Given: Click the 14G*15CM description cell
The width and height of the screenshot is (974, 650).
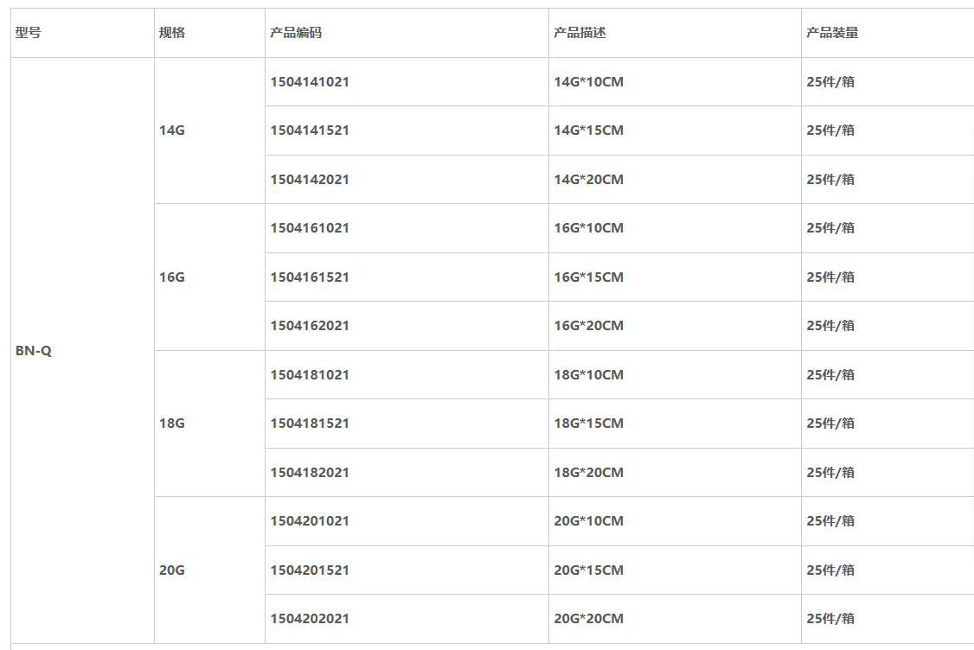Looking at the screenshot, I should click(588, 131).
